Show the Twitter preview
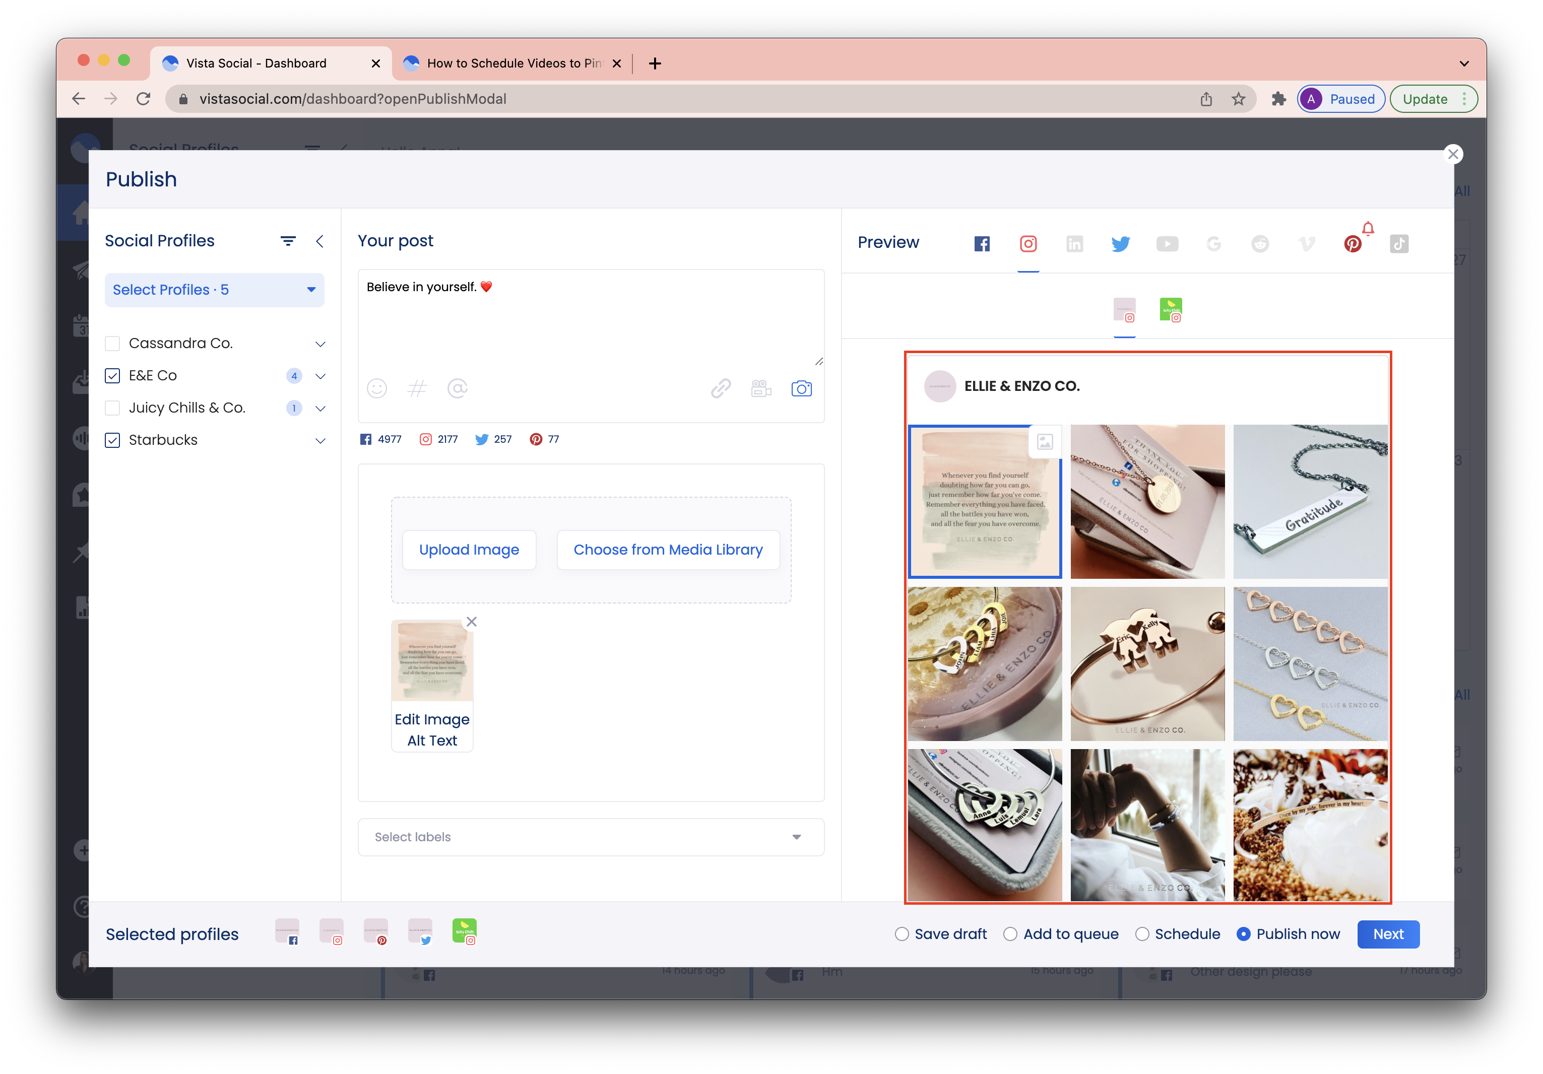 [x=1120, y=244]
